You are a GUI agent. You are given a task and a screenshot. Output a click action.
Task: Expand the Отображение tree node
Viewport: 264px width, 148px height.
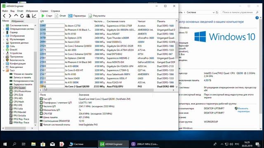point(4,36)
